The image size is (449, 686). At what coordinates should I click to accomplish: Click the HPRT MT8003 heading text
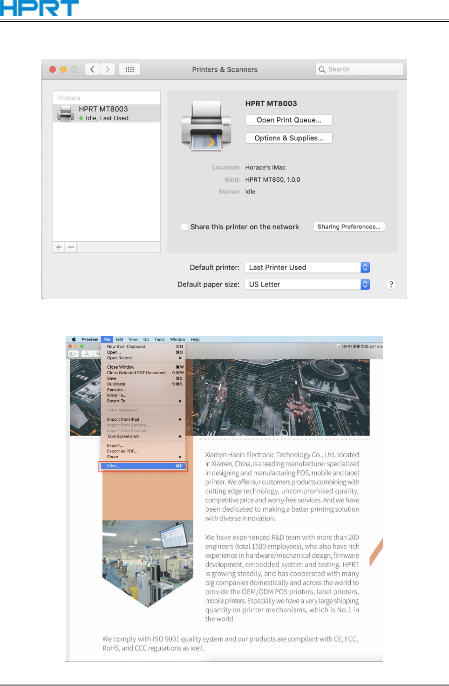tap(271, 103)
